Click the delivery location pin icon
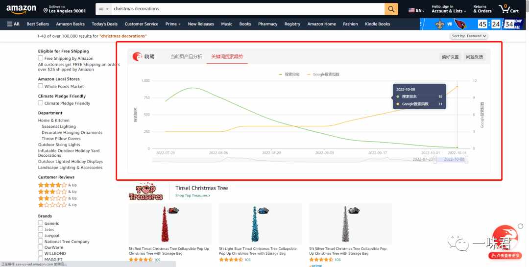This screenshot has width=529, height=267. coord(46,11)
